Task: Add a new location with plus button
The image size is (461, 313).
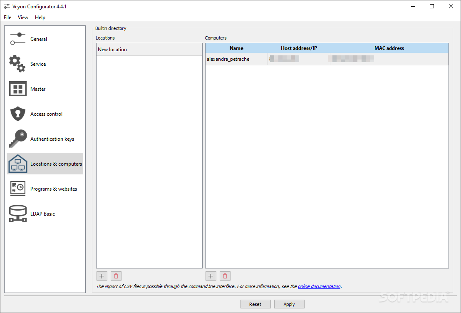Action: tap(102, 276)
